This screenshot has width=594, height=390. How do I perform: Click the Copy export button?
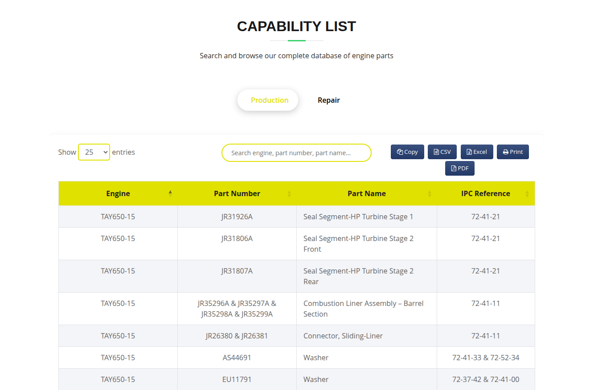[x=407, y=152]
